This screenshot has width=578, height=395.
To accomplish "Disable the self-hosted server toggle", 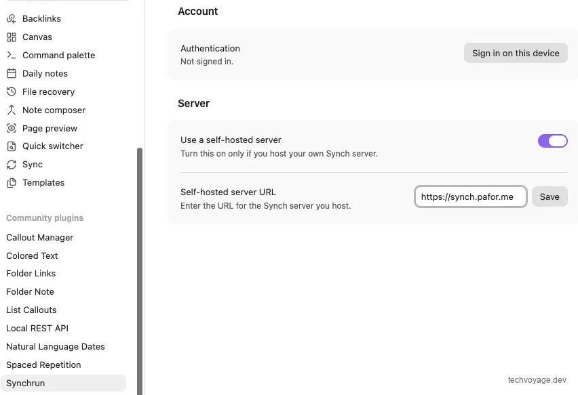I will [553, 141].
